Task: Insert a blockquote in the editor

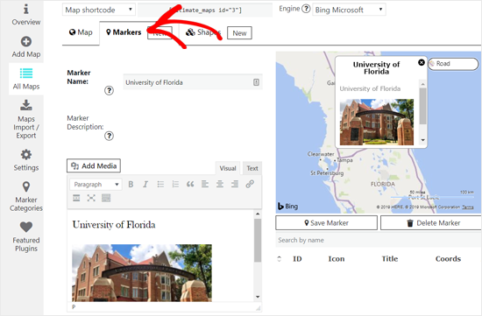Action: point(190,184)
